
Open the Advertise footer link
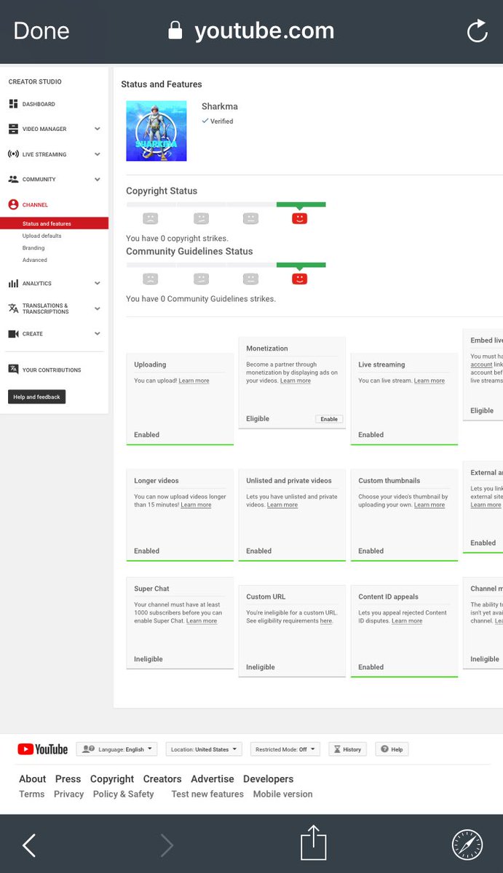pos(213,778)
